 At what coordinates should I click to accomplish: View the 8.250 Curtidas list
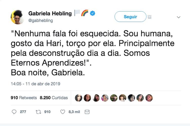(x=54, y=98)
